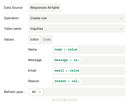The width and height of the screenshot is (130, 109).
Task: Switch to the Editor tab
Action: [35, 39]
